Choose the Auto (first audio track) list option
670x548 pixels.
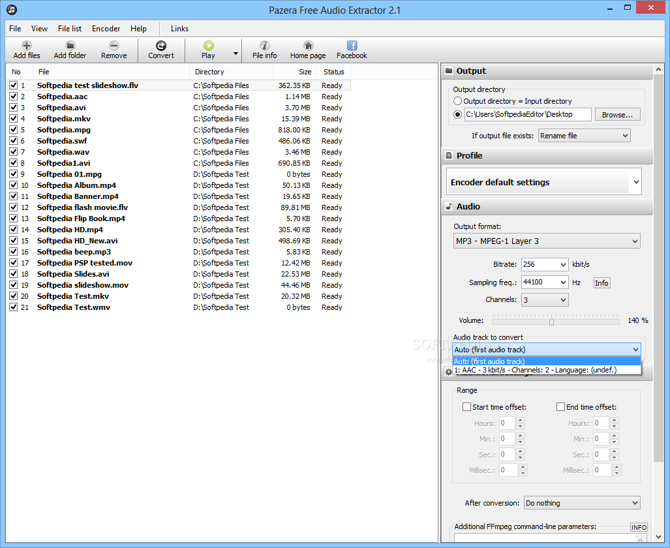pyautogui.click(x=547, y=361)
